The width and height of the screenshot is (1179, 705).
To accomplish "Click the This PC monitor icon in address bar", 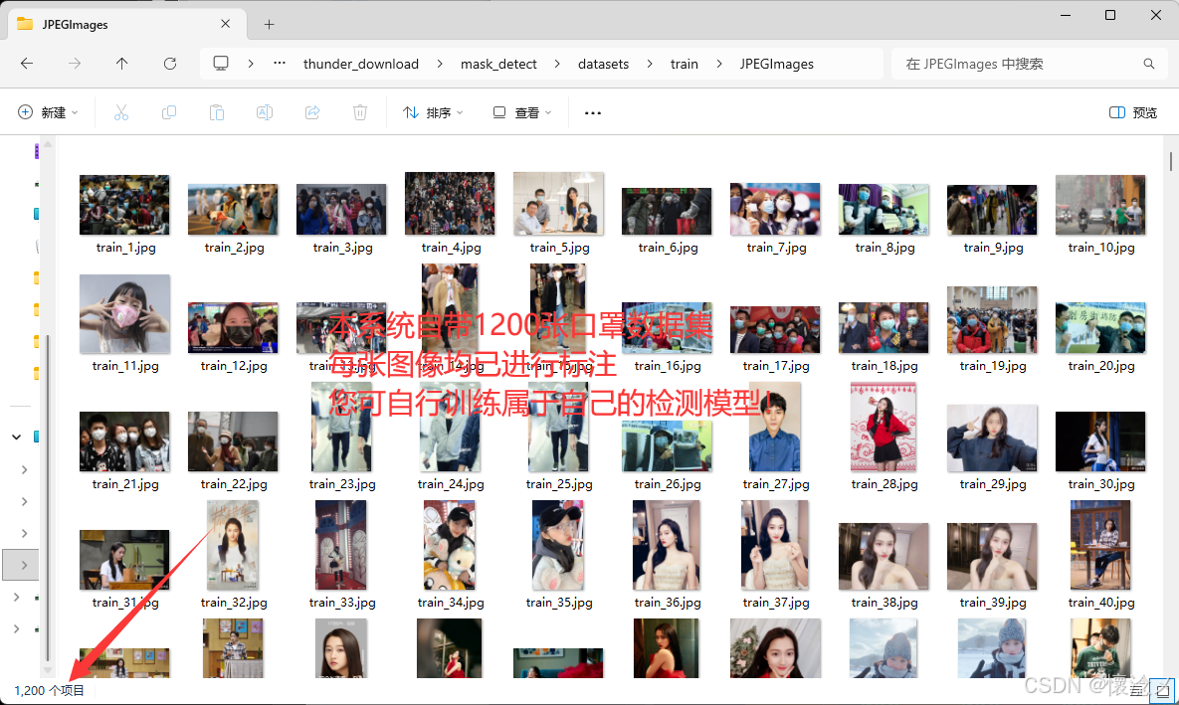I will point(221,63).
